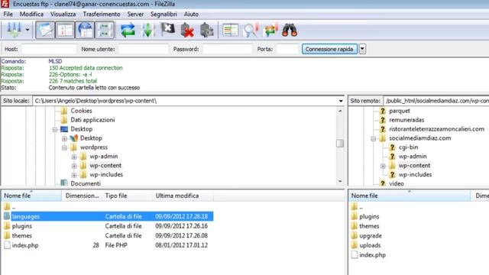Screen dimensions: 489x275
Task: Select Dati applicazioni folder
Action: point(92,120)
